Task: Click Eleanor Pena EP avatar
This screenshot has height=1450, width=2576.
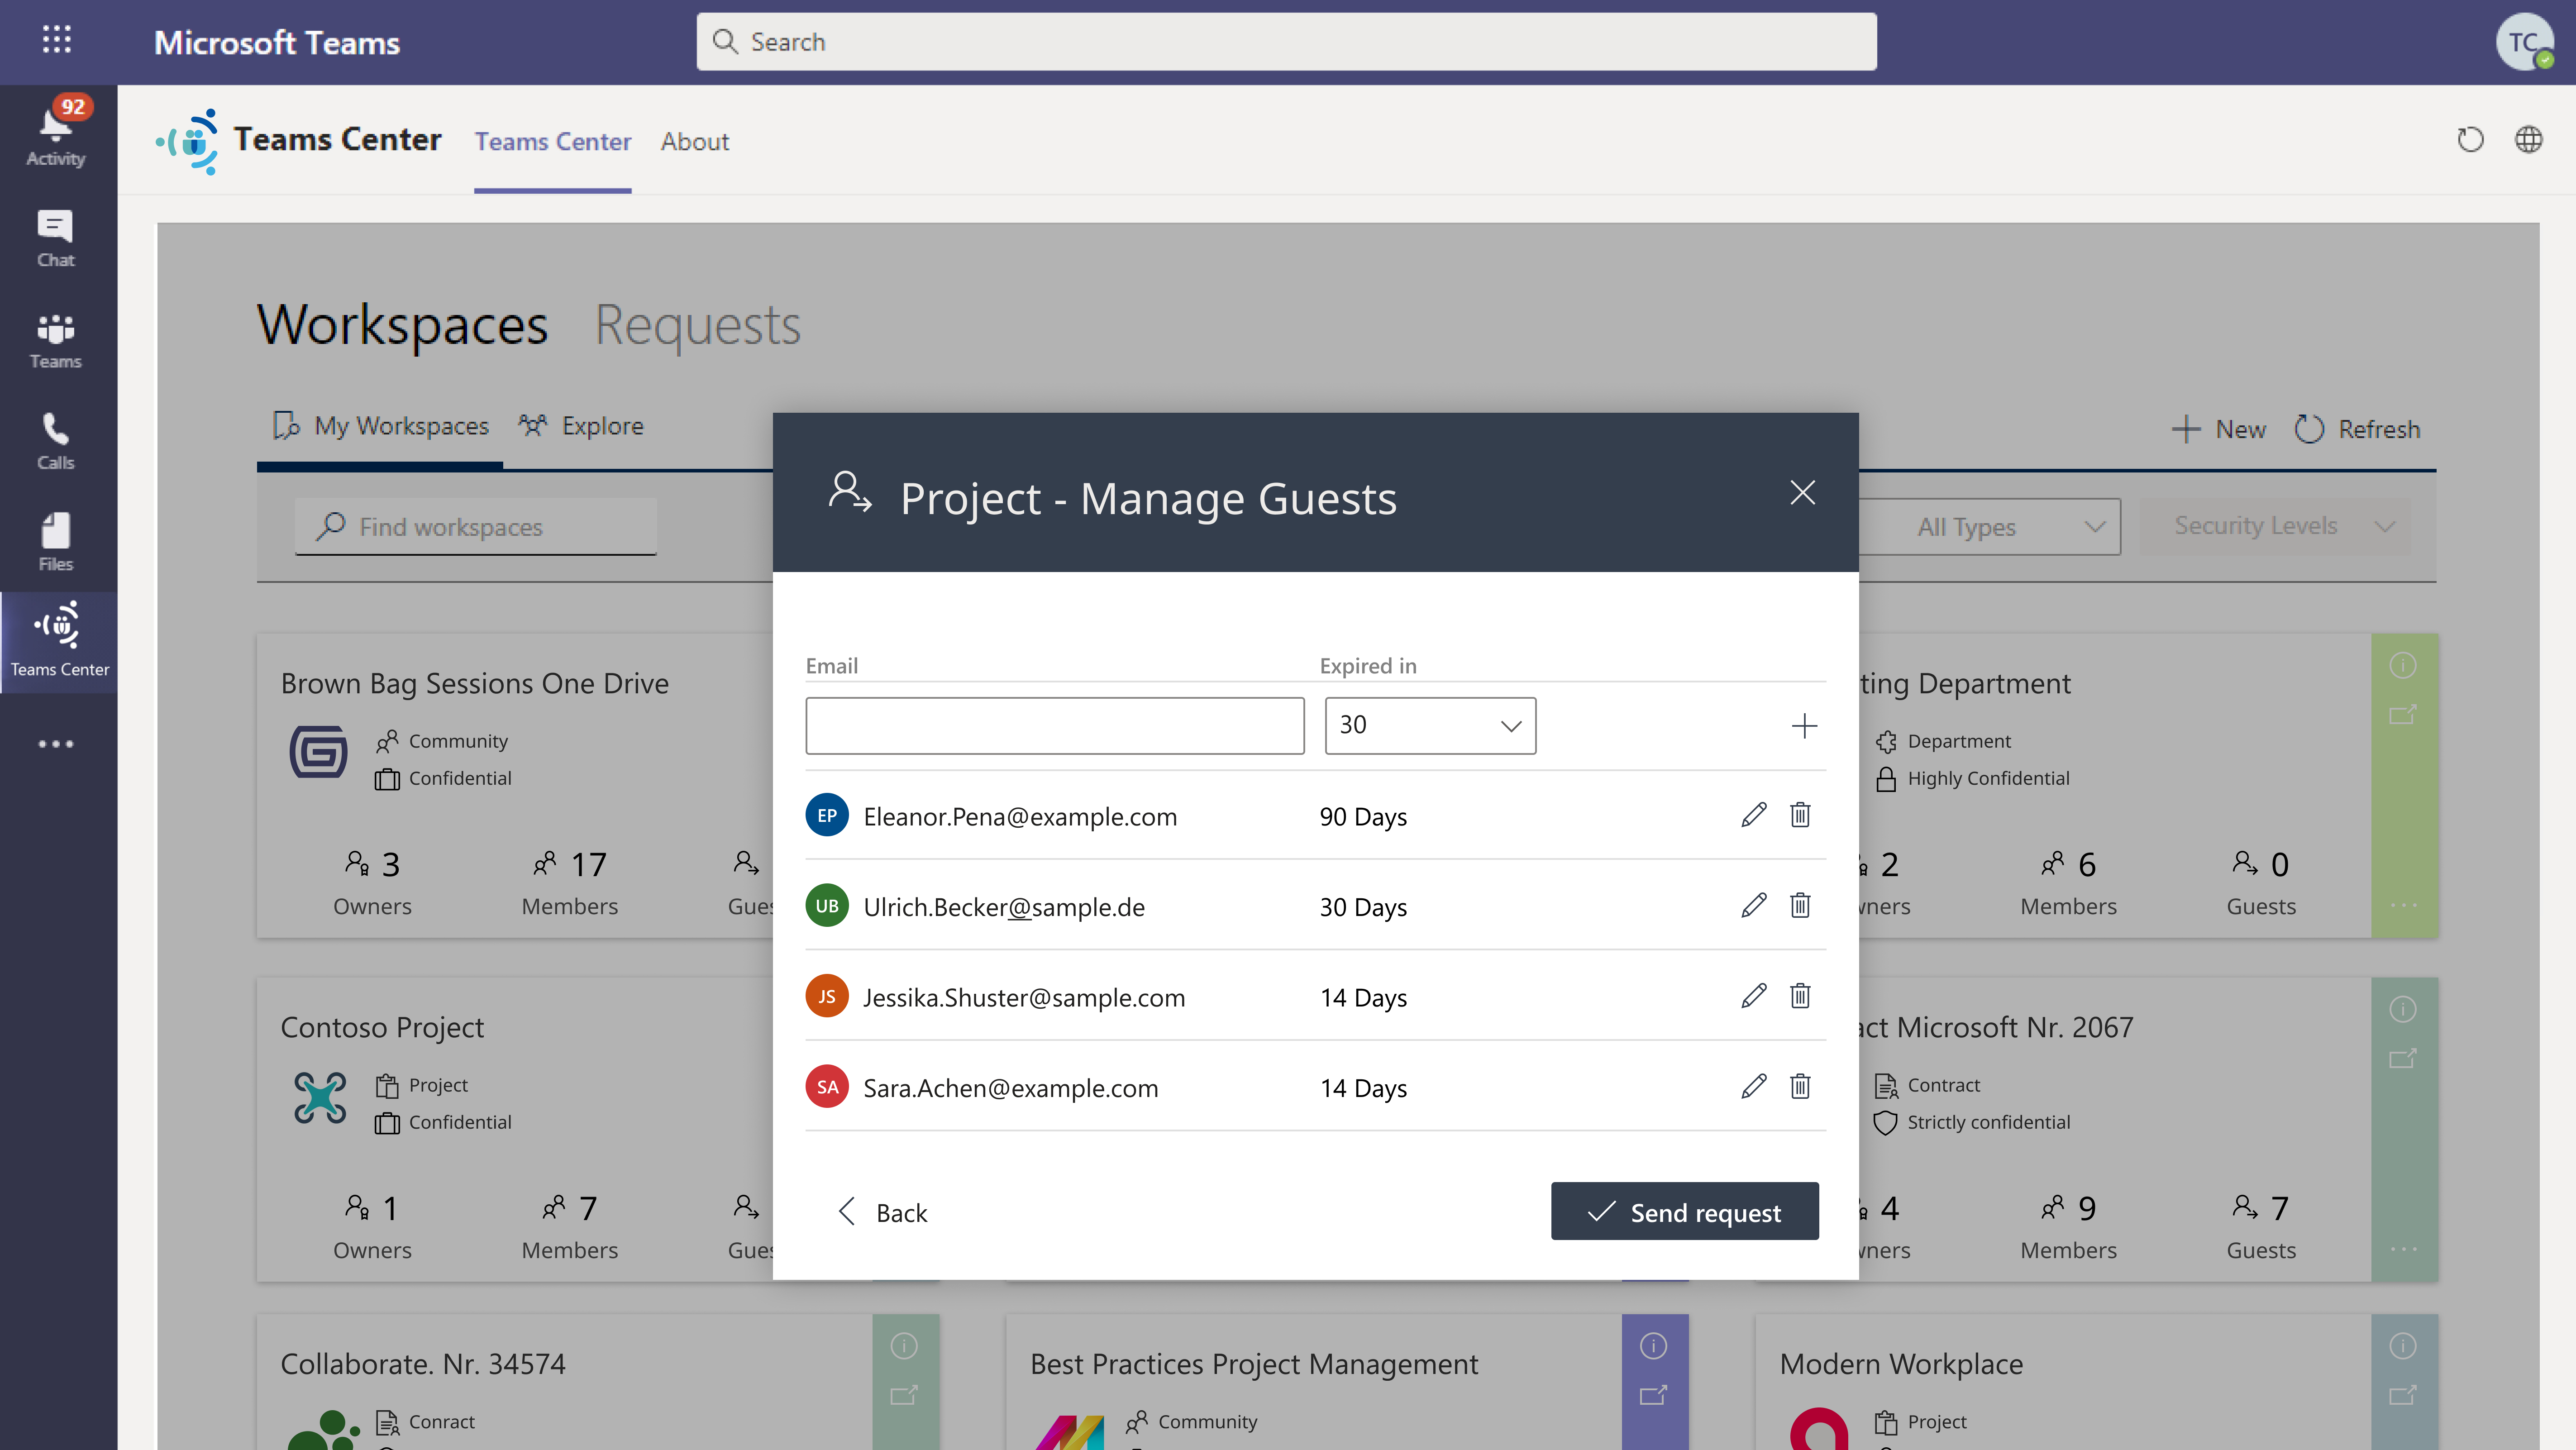Action: coord(827,815)
